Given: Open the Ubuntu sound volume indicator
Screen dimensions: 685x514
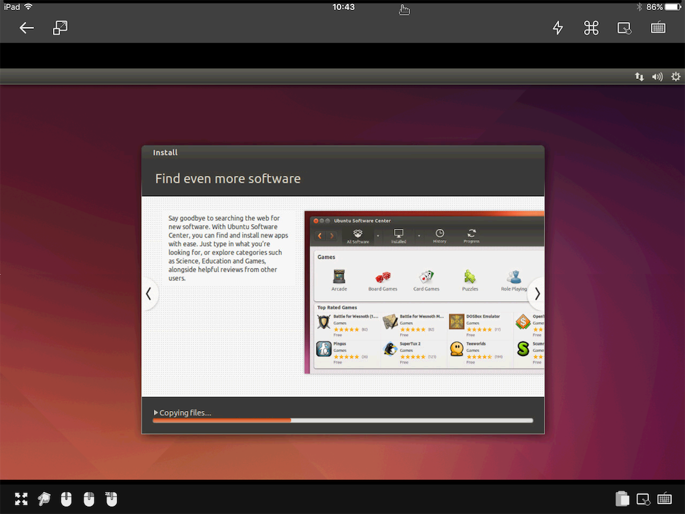Looking at the screenshot, I should (658, 77).
